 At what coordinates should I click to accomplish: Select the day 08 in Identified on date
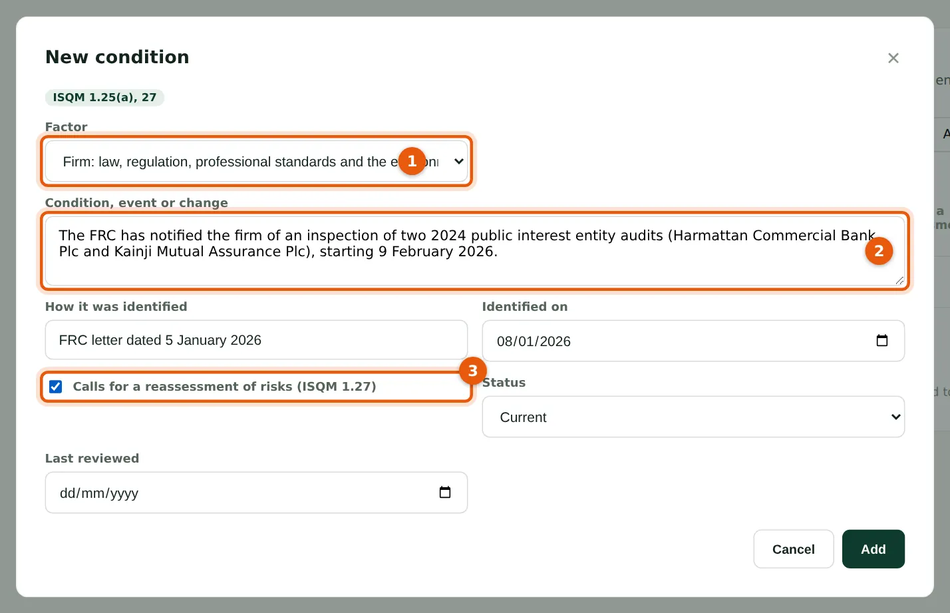tap(505, 341)
